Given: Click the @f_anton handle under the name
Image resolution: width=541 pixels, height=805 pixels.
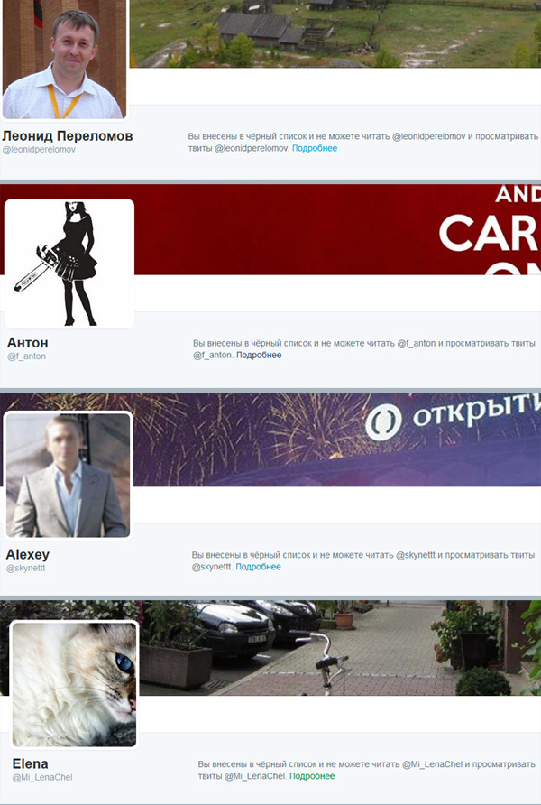Looking at the screenshot, I should tap(26, 356).
